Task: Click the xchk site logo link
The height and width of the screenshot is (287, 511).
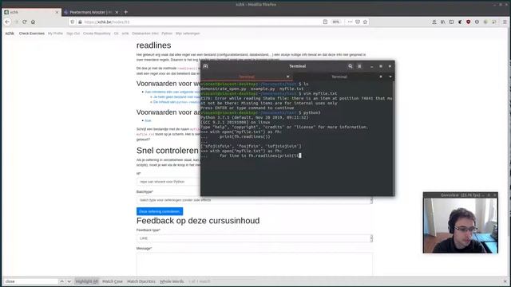Action: 10,33
